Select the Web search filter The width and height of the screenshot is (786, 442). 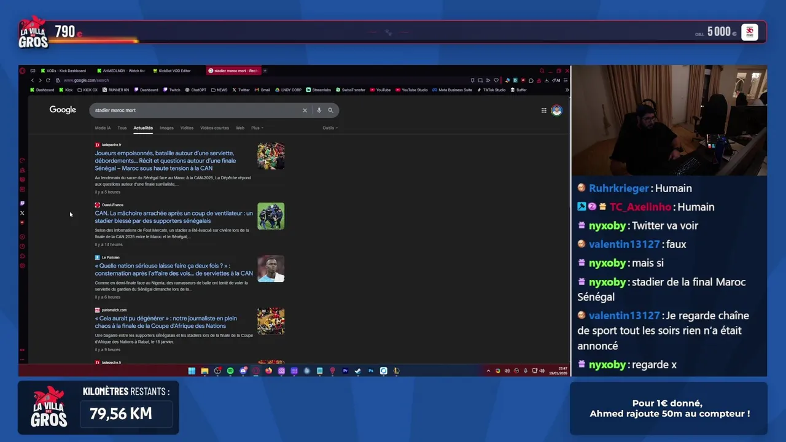tap(240, 128)
